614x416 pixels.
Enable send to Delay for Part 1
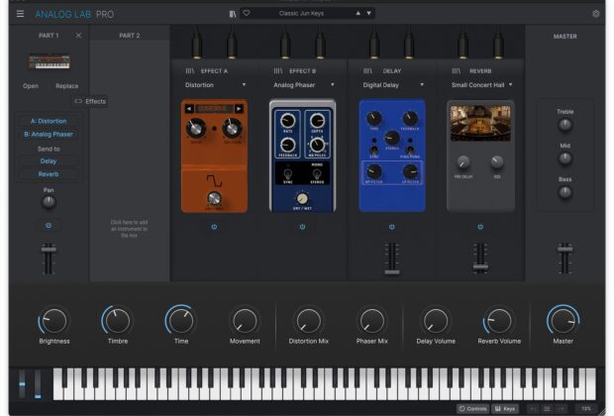pos(49,161)
